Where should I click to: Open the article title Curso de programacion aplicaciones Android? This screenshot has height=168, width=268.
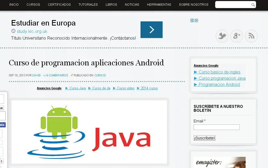point(86,63)
